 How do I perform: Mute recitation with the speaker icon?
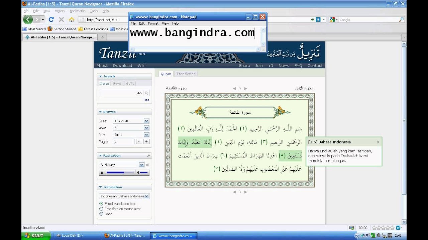pos(137,172)
